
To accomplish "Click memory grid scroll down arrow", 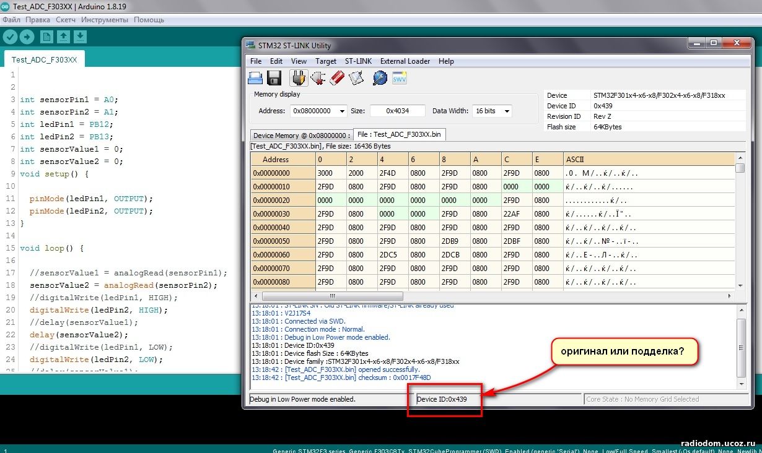I will [740, 285].
